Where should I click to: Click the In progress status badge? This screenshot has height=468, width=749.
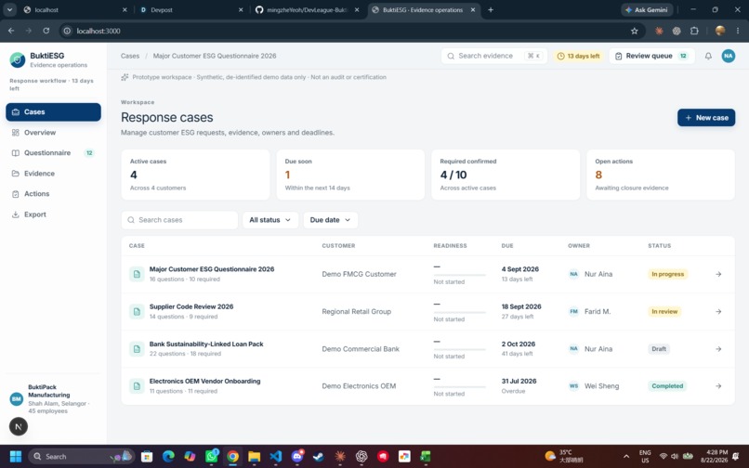(667, 274)
